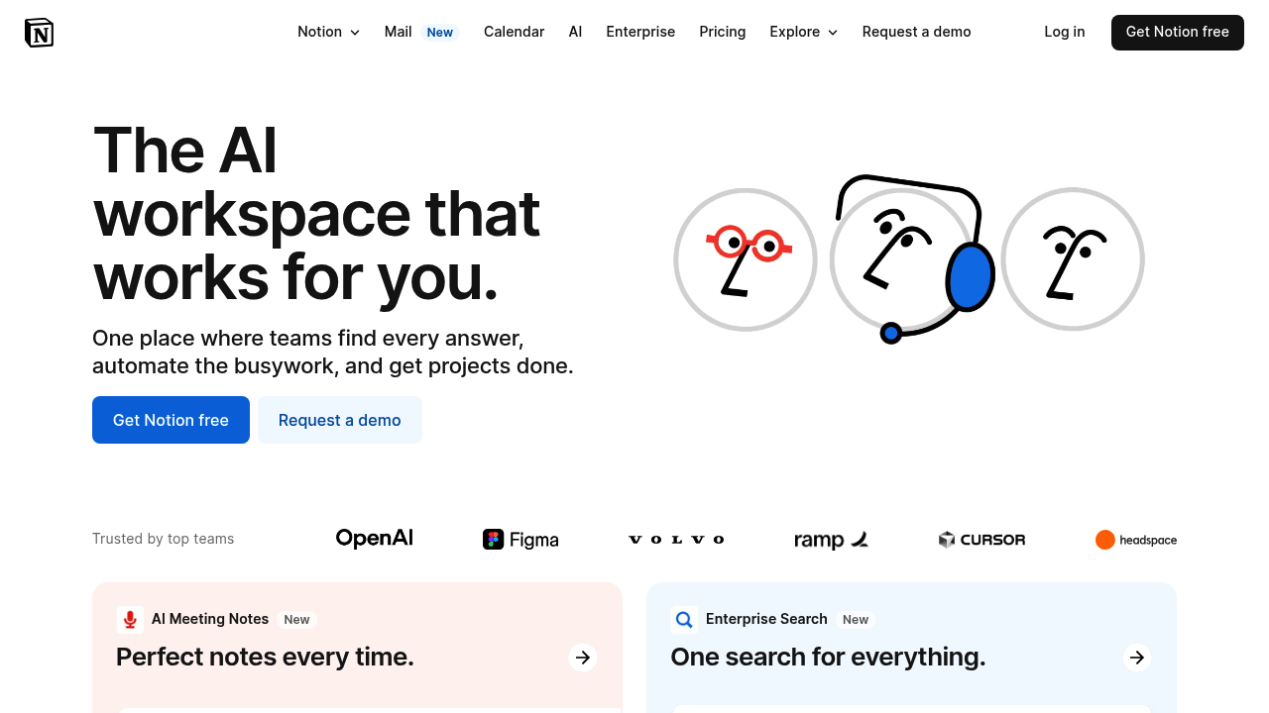The width and height of the screenshot is (1269, 713).
Task: Click the light blue Request a demo button
Action: pyautogui.click(x=339, y=420)
